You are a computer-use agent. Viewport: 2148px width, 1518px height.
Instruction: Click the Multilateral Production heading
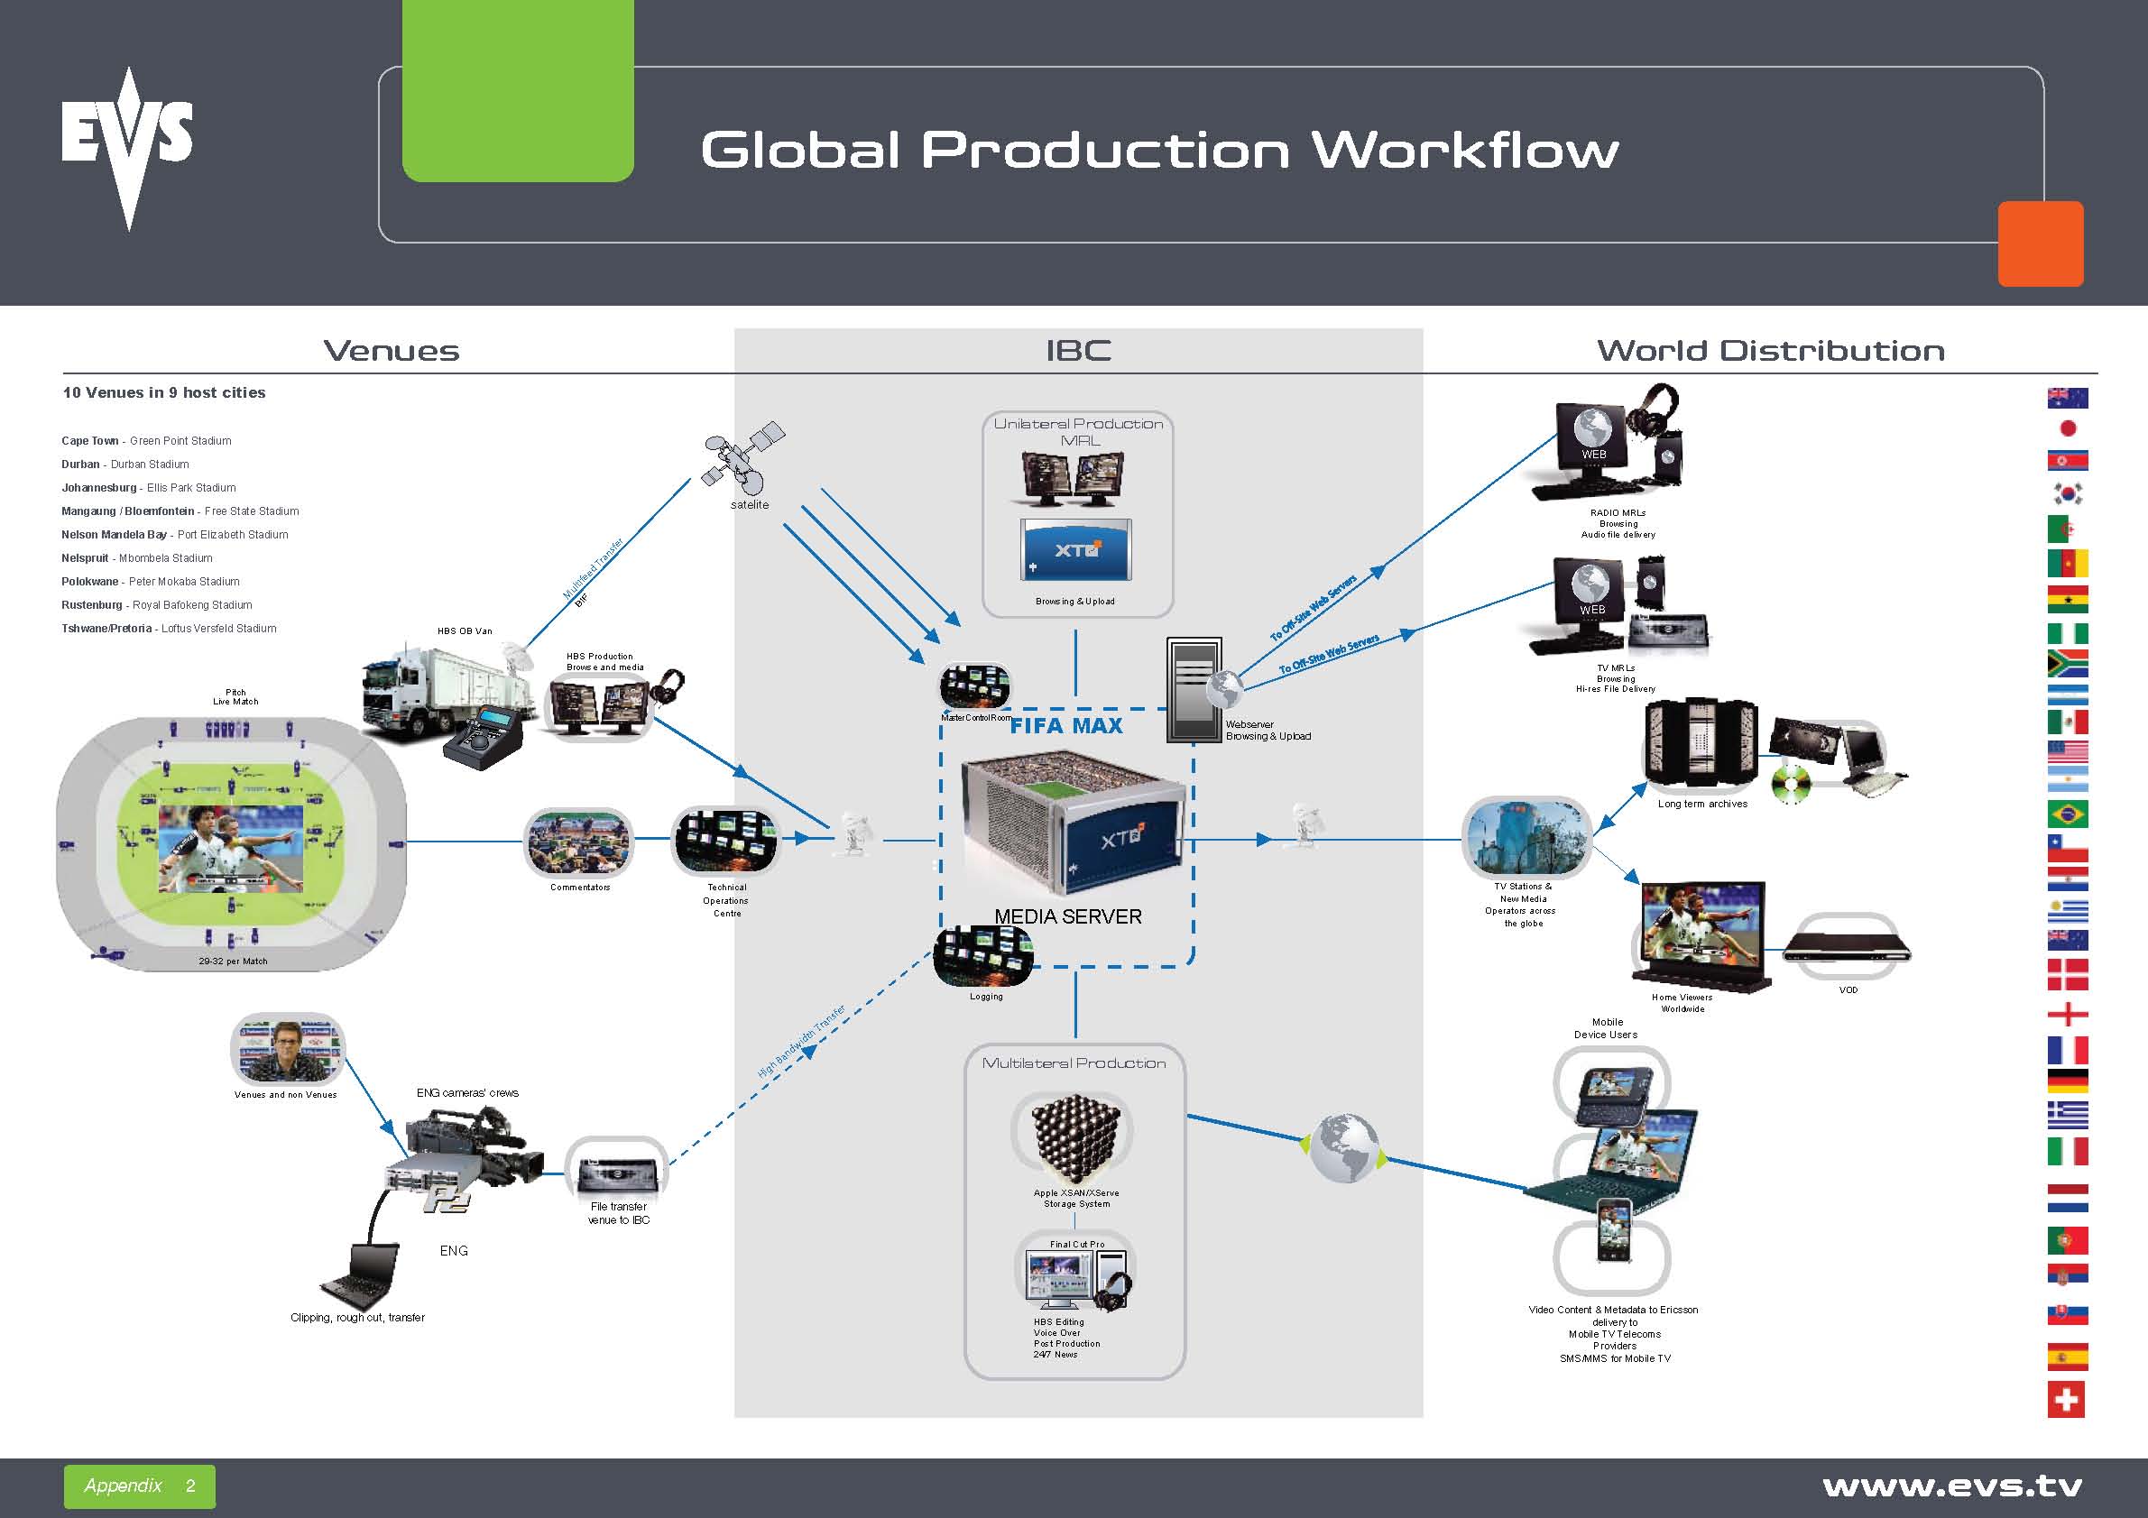[1074, 1063]
